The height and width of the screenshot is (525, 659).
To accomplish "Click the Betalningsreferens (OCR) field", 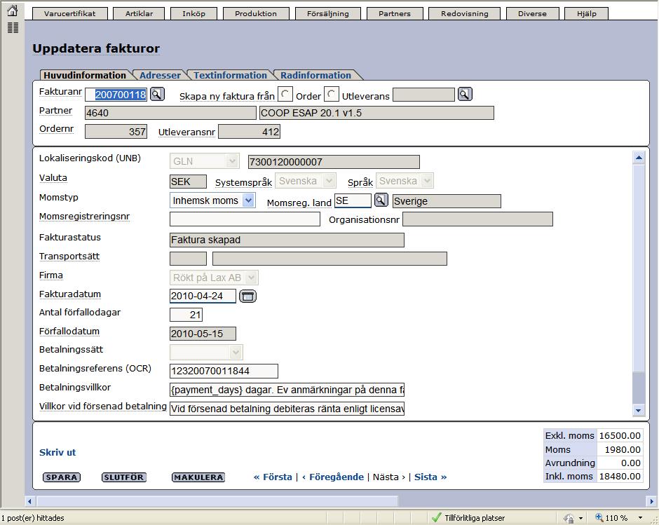I will (224, 371).
